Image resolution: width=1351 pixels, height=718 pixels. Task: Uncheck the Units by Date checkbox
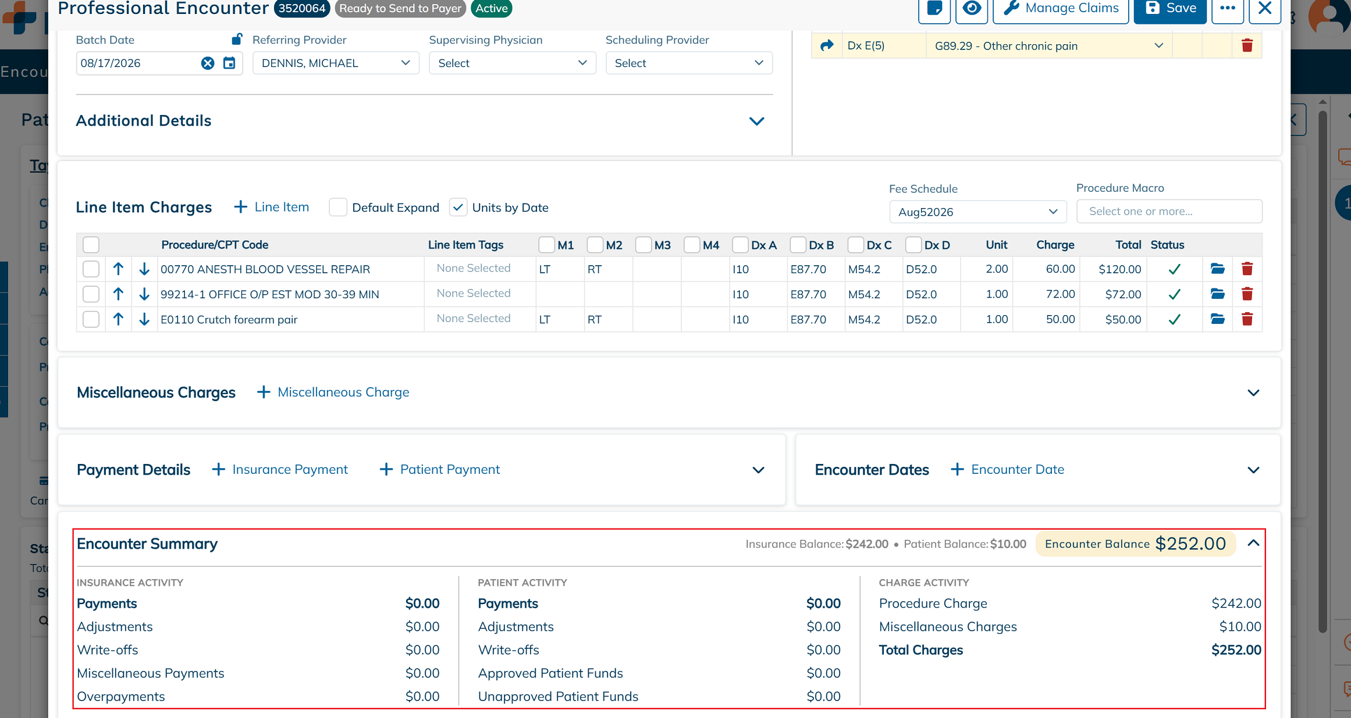(x=458, y=208)
